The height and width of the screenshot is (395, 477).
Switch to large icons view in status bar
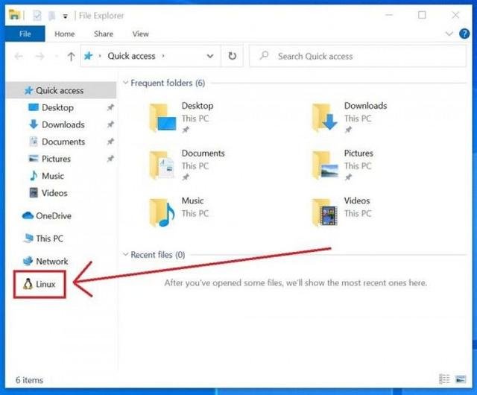click(x=462, y=379)
